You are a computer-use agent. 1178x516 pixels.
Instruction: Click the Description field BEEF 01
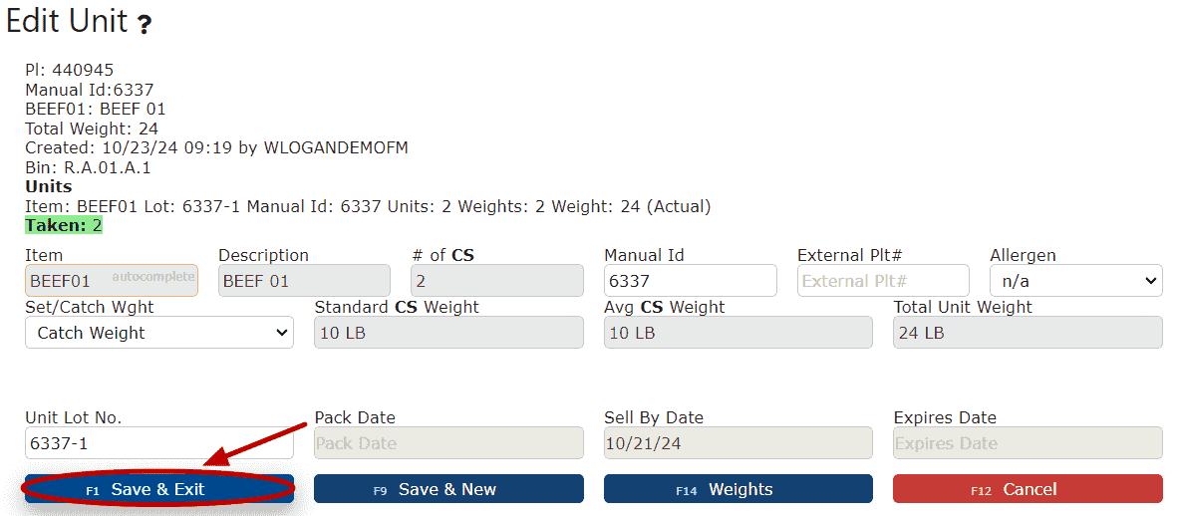[304, 281]
